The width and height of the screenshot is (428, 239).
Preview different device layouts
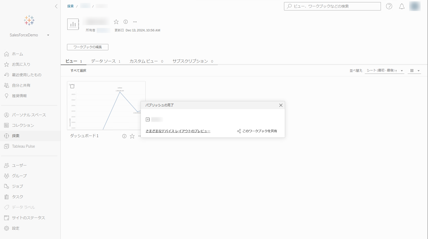coord(178,131)
